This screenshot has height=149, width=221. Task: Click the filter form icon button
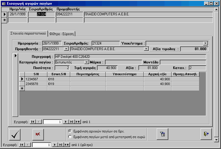[x=162, y=134]
